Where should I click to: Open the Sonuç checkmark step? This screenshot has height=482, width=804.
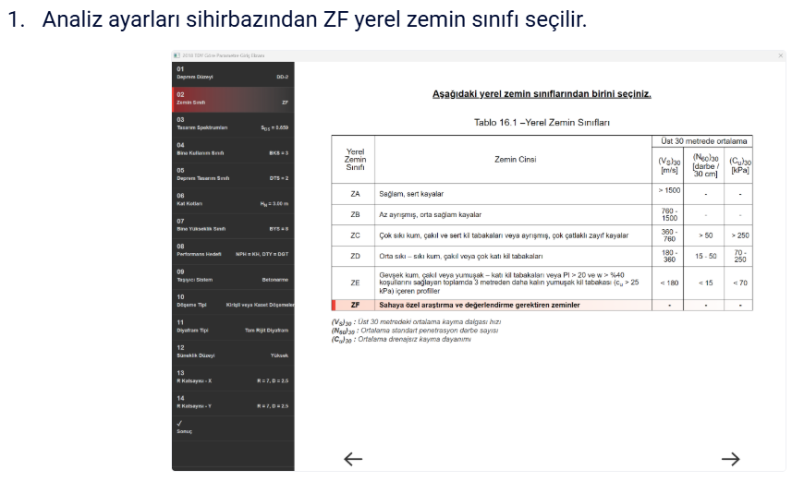pos(232,428)
